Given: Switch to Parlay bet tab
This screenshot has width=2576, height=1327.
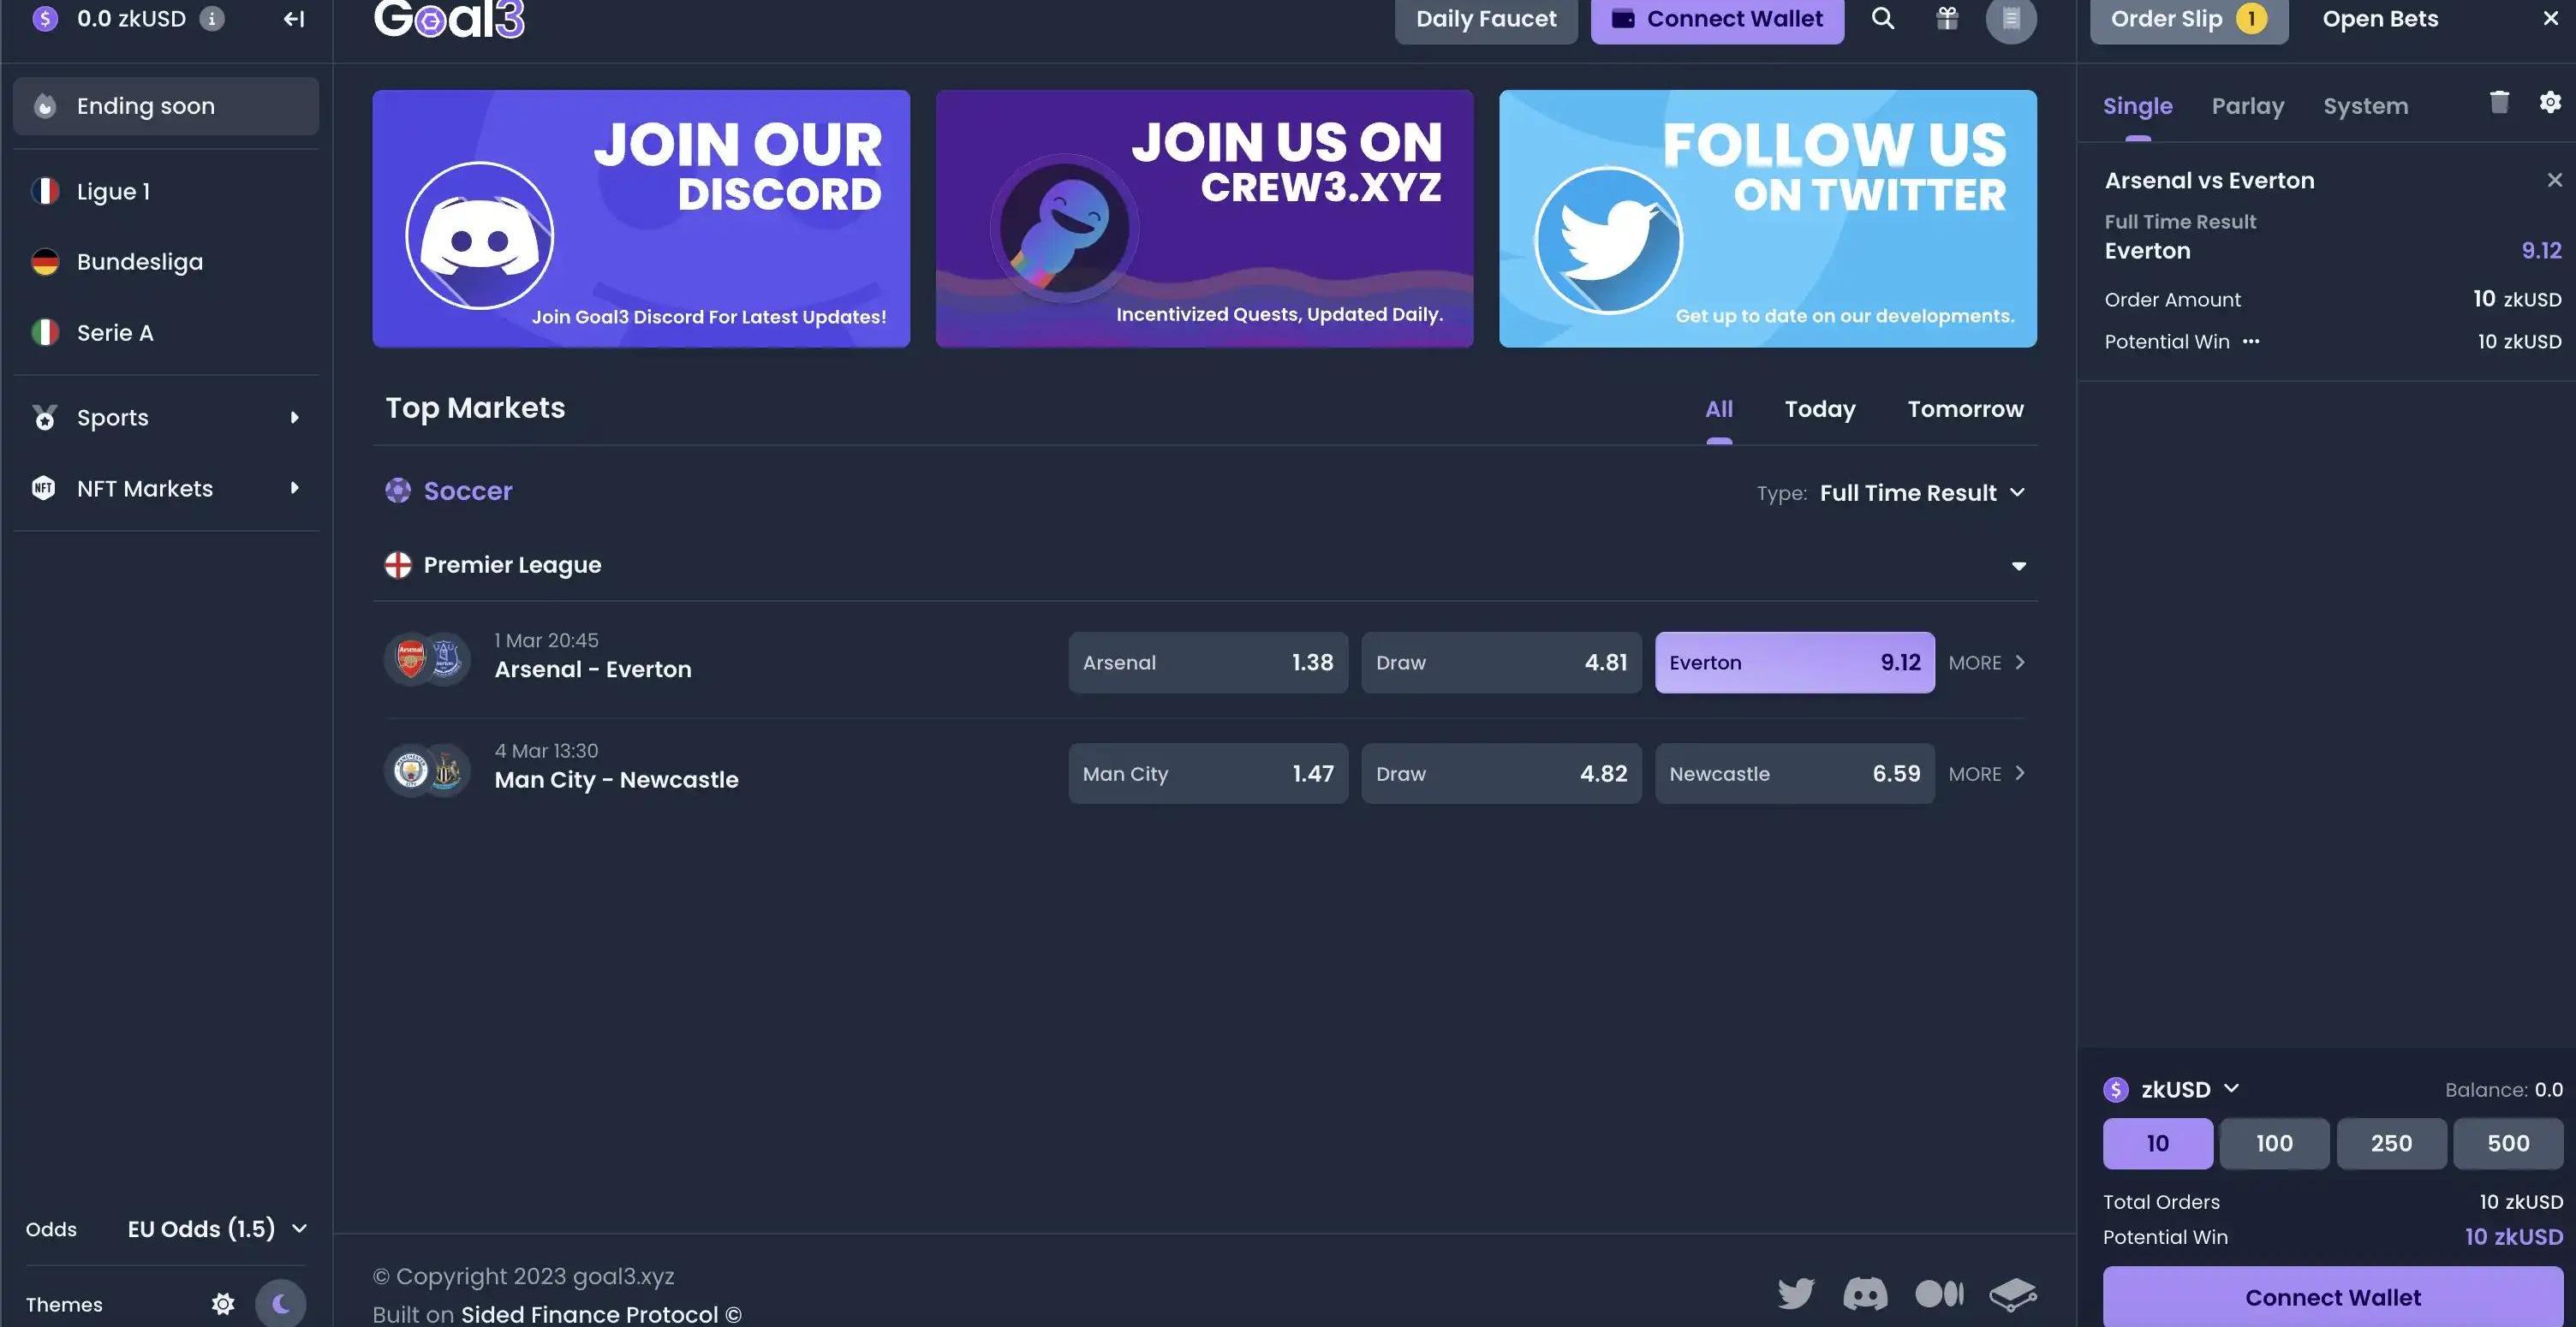Looking at the screenshot, I should coord(2247,106).
